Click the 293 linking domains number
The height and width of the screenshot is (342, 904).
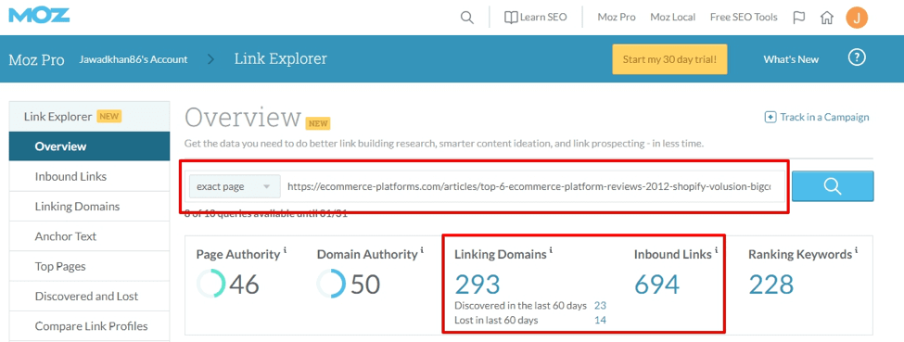click(x=477, y=285)
